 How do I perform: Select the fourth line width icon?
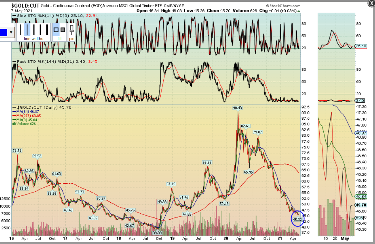(40, 29)
